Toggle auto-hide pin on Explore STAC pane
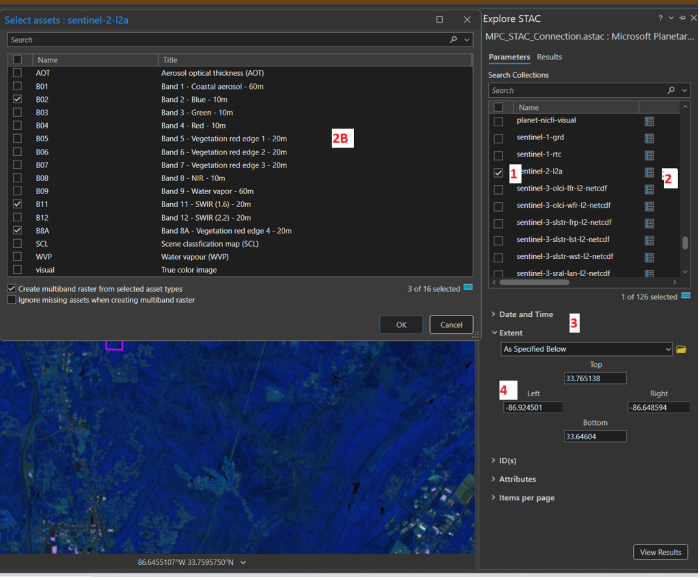700x580 pixels. click(x=682, y=18)
